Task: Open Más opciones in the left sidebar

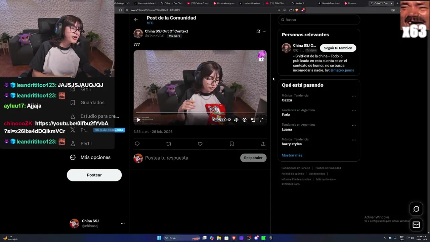Action: [90, 157]
